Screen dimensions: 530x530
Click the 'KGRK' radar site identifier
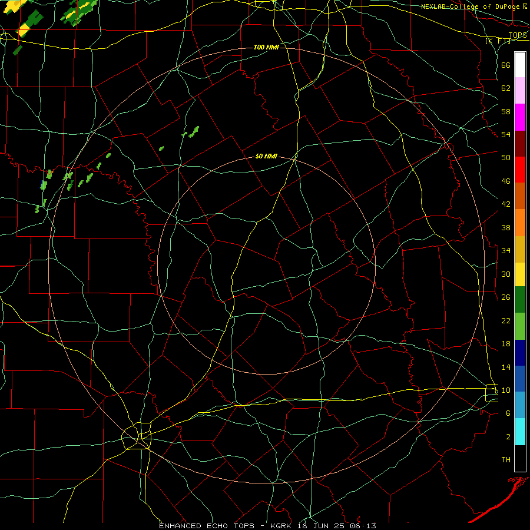click(282, 526)
